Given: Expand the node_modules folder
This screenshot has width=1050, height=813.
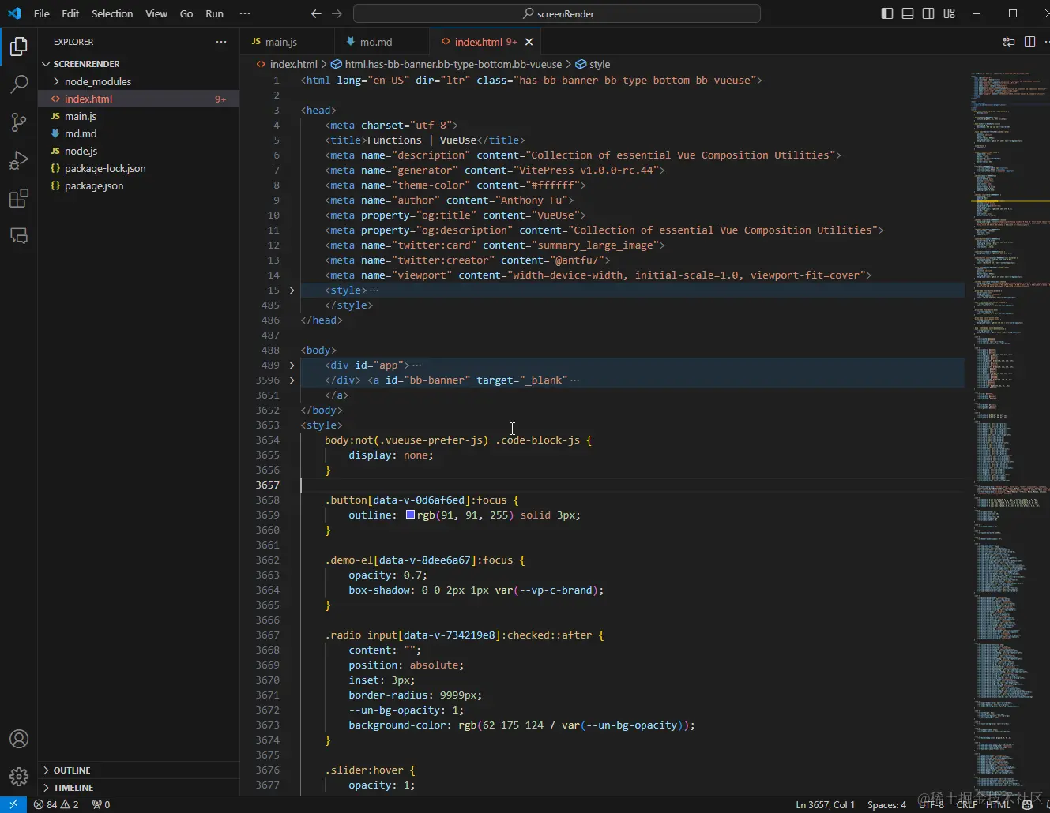Looking at the screenshot, I should coord(97,81).
